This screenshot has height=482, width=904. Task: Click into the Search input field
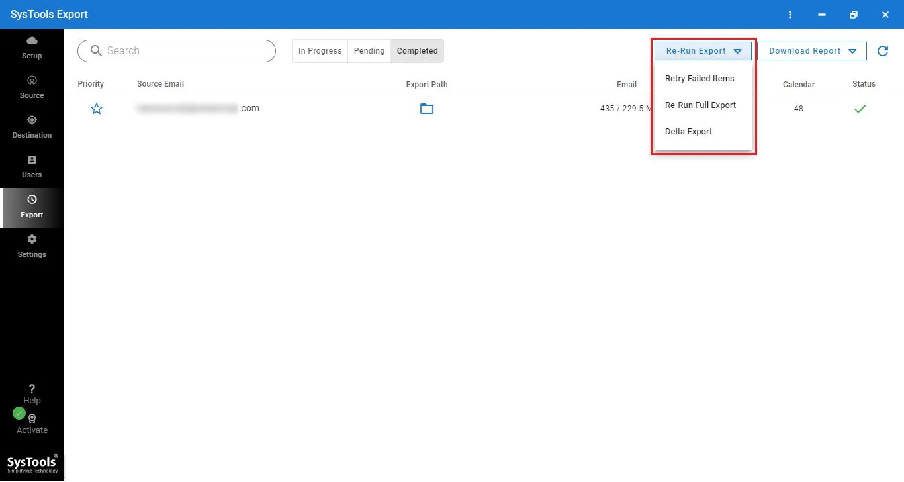coord(185,51)
